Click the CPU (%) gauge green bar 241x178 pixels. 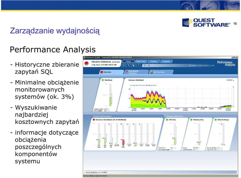click(x=175, y=141)
